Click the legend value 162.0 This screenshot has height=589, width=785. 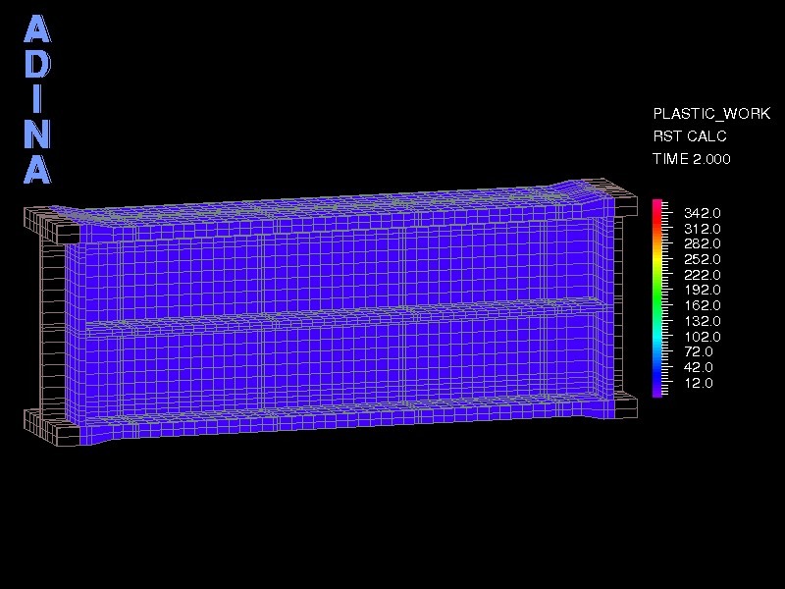click(x=703, y=306)
